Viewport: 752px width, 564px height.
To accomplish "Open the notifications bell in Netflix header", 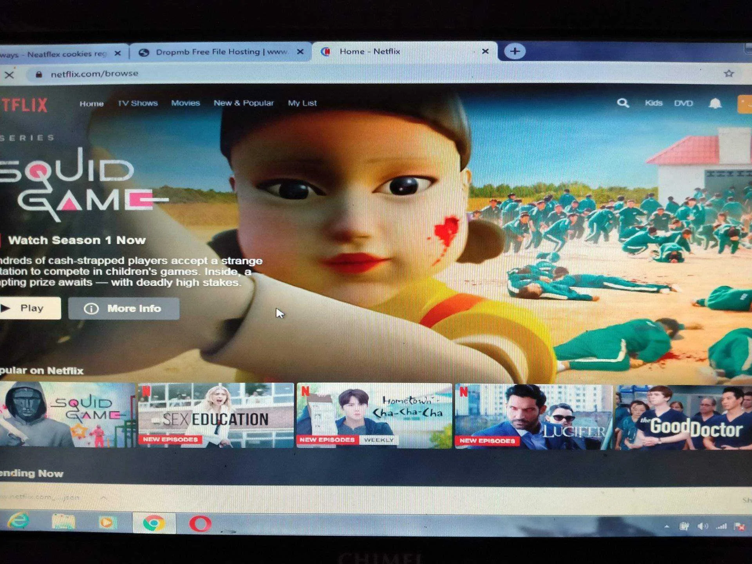I will (715, 103).
